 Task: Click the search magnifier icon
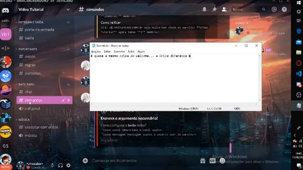[264, 9]
